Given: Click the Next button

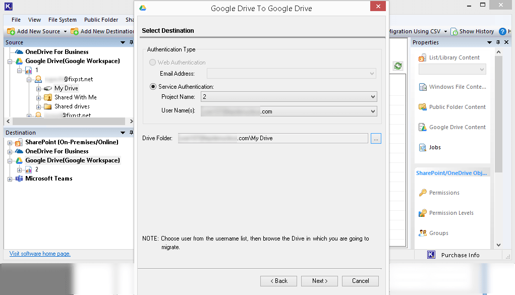Looking at the screenshot, I should pyautogui.click(x=319, y=281).
